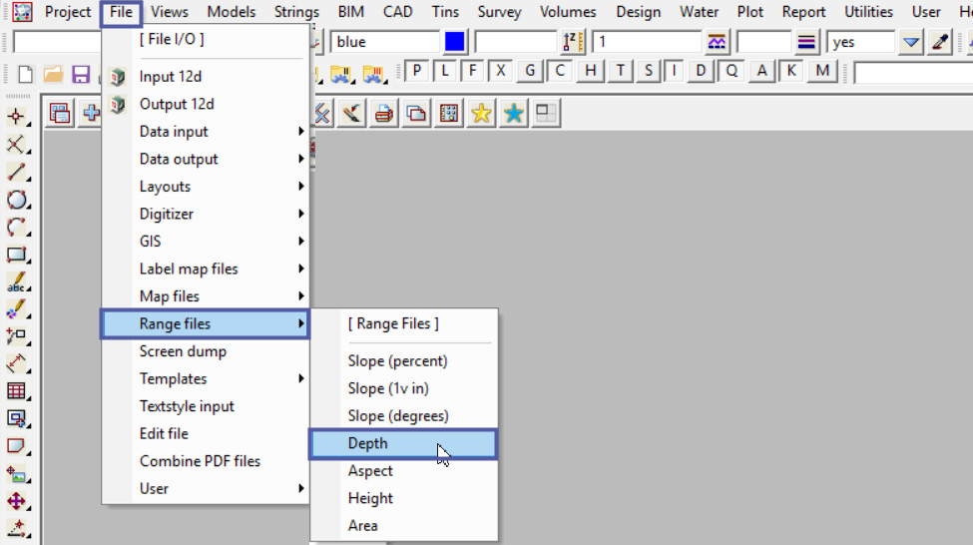This screenshot has height=545, width=973.
Task: Expand the Layouts submenu
Action: tap(206, 187)
